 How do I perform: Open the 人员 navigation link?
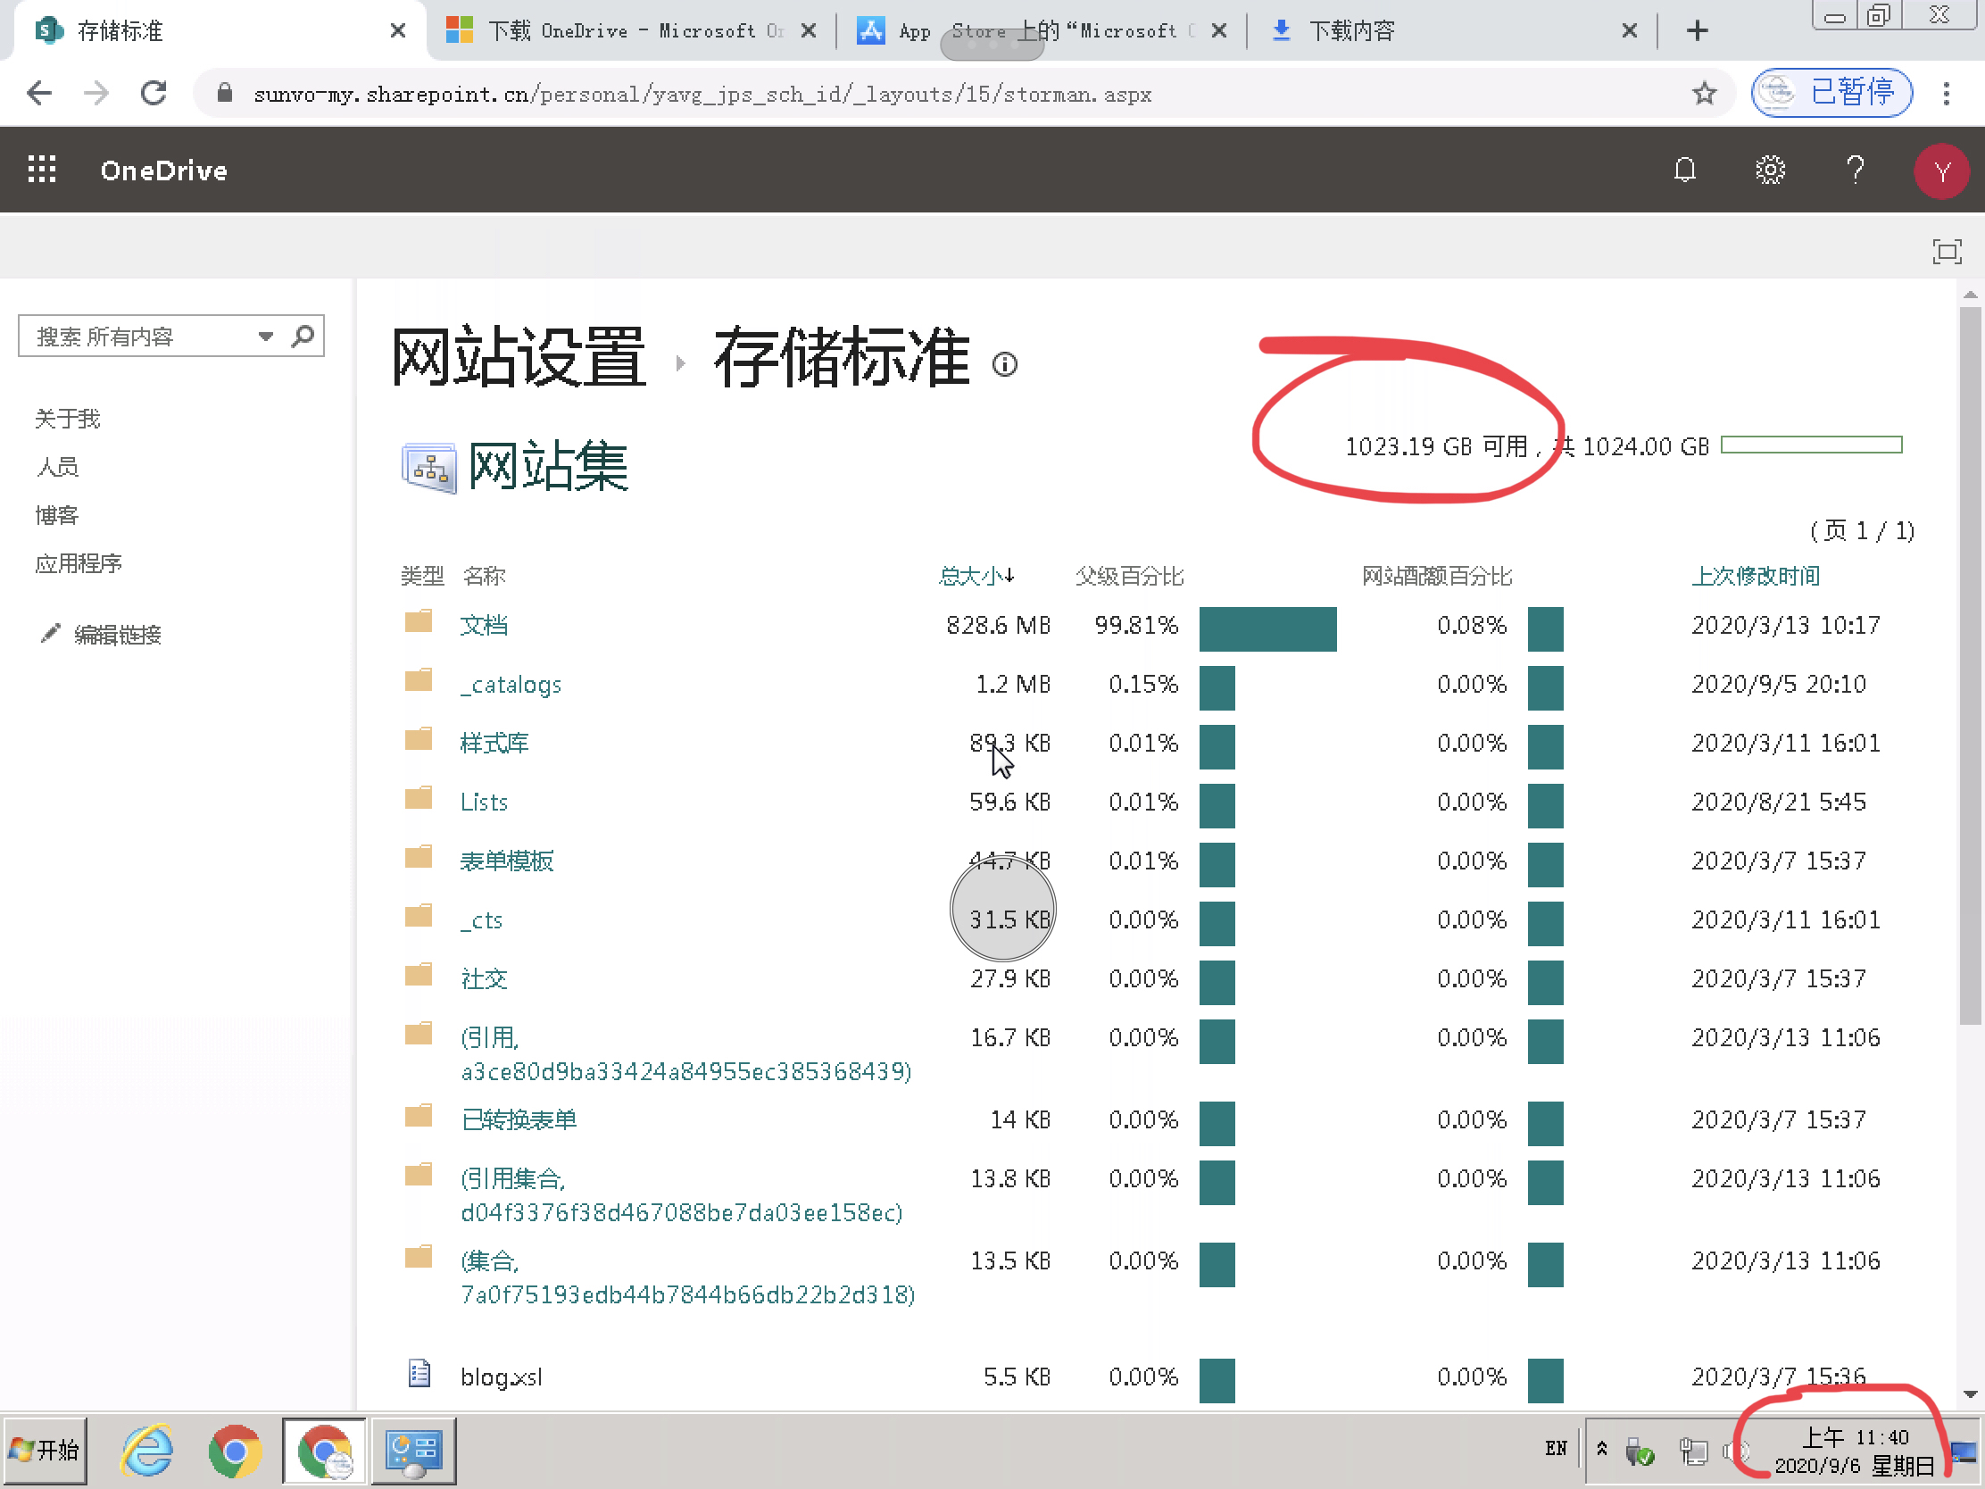(x=56, y=467)
